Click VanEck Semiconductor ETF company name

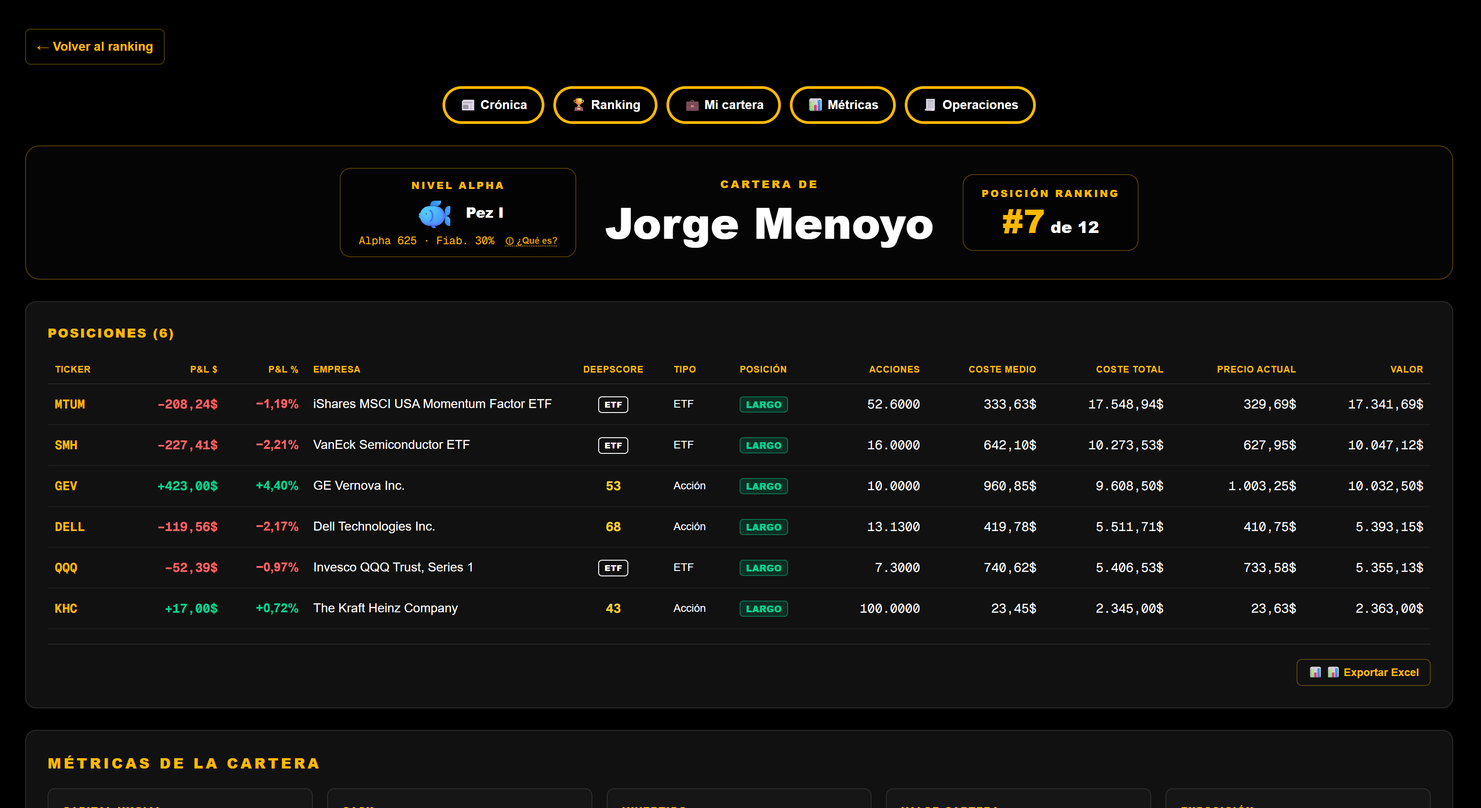[x=391, y=444]
